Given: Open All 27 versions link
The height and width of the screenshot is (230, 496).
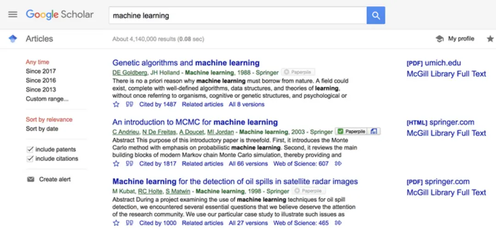Looking at the screenshot, I should [x=248, y=223].
